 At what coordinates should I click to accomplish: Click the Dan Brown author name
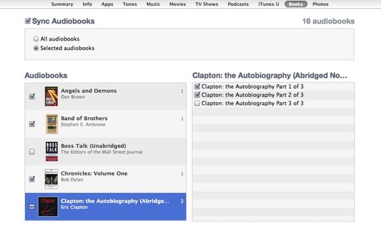tap(72, 97)
